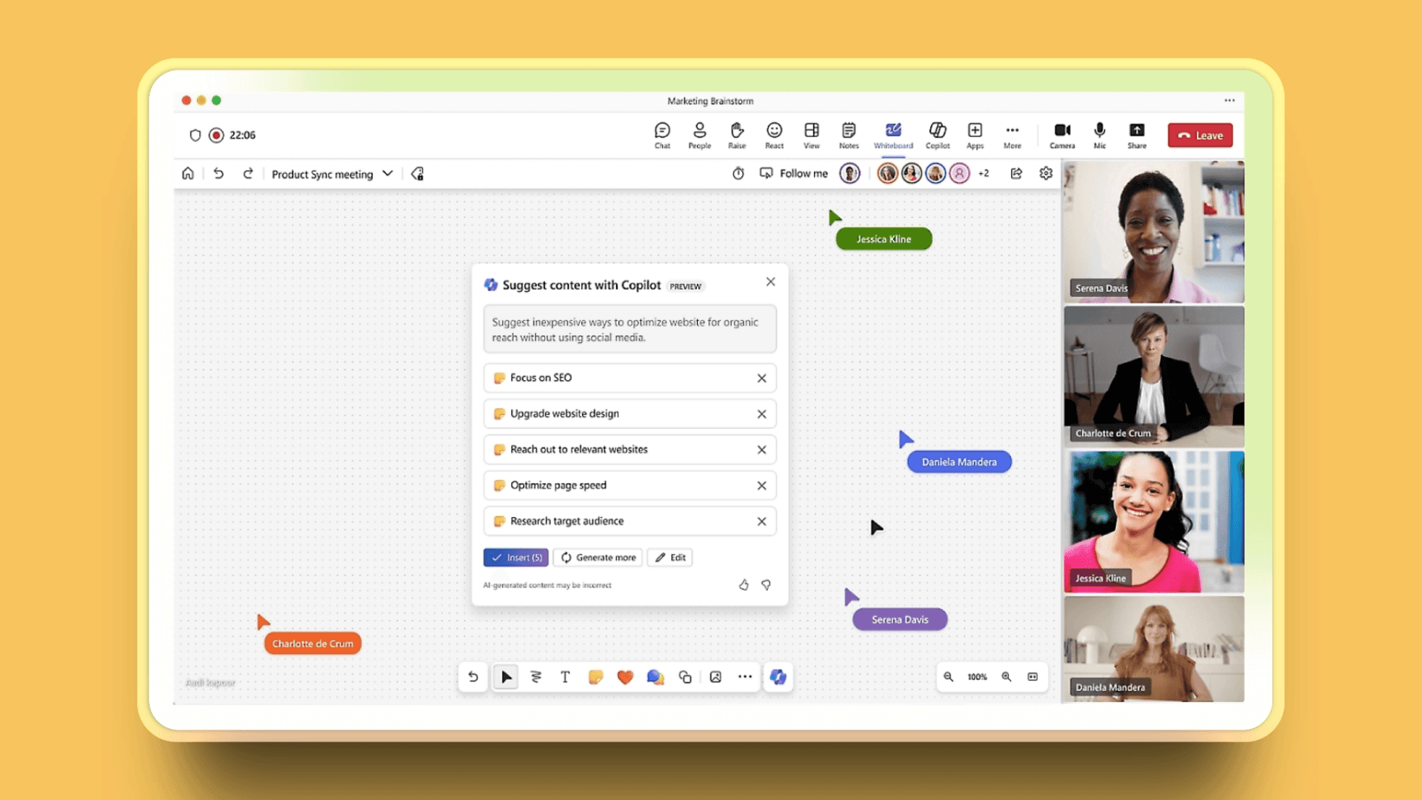Open Copilot from the whiteboard toolbar

778,677
